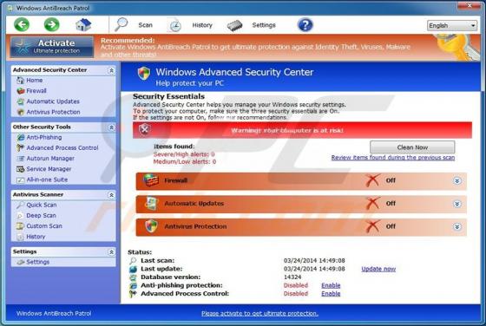The height and width of the screenshot is (326, 486).
Task: Click the firewall brick wall icon in status row
Action: pos(151,180)
